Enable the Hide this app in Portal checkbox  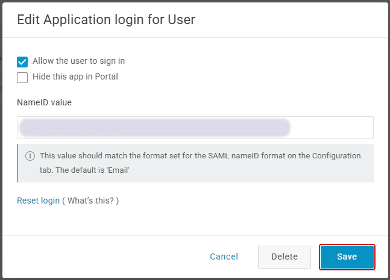coord(22,77)
